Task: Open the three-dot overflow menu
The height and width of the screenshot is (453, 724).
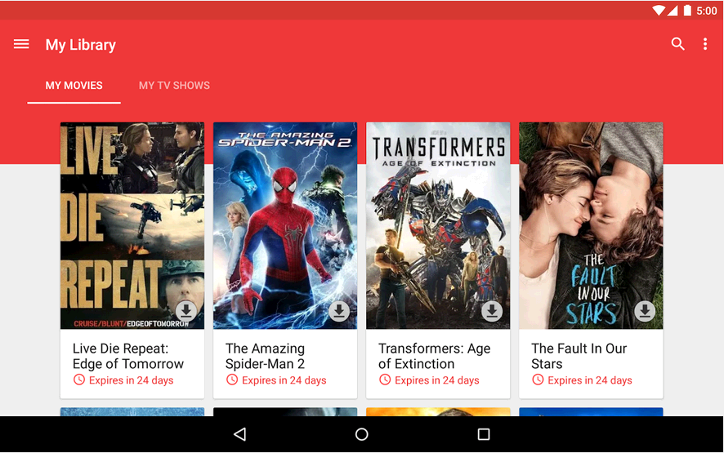Action: point(704,44)
